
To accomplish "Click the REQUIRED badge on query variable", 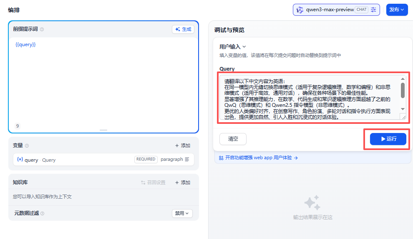I will (x=146, y=159).
